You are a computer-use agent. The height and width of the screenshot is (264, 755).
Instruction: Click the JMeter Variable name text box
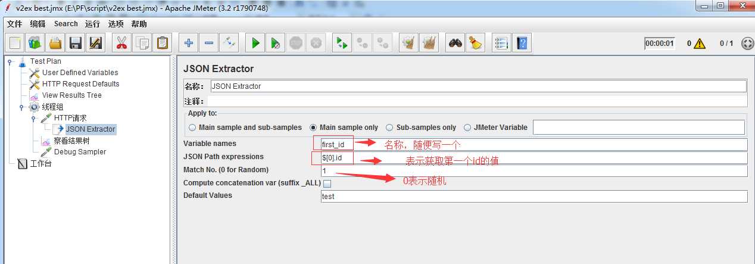click(x=638, y=128)
